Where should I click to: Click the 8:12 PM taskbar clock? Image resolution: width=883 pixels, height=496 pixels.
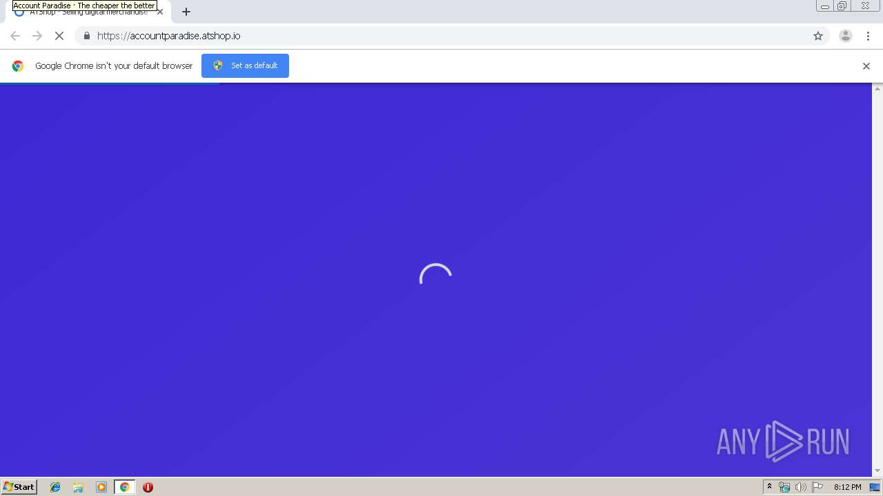click(847, 487)
